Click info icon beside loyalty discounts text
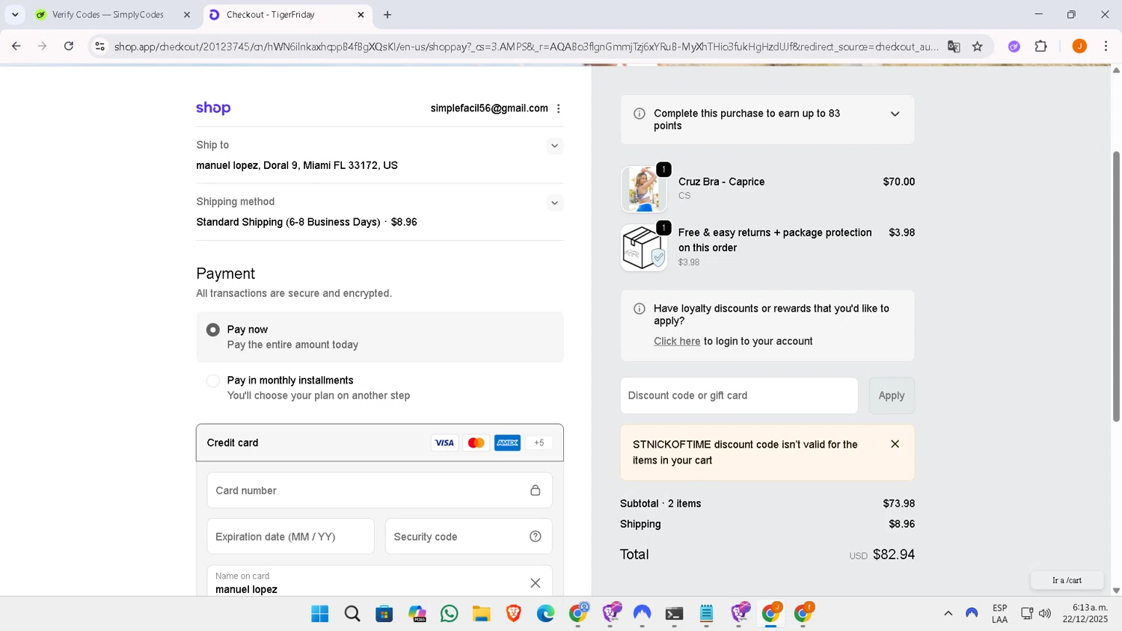 click(x=640, y=309)
